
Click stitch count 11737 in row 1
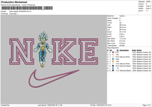coord(117,52)
